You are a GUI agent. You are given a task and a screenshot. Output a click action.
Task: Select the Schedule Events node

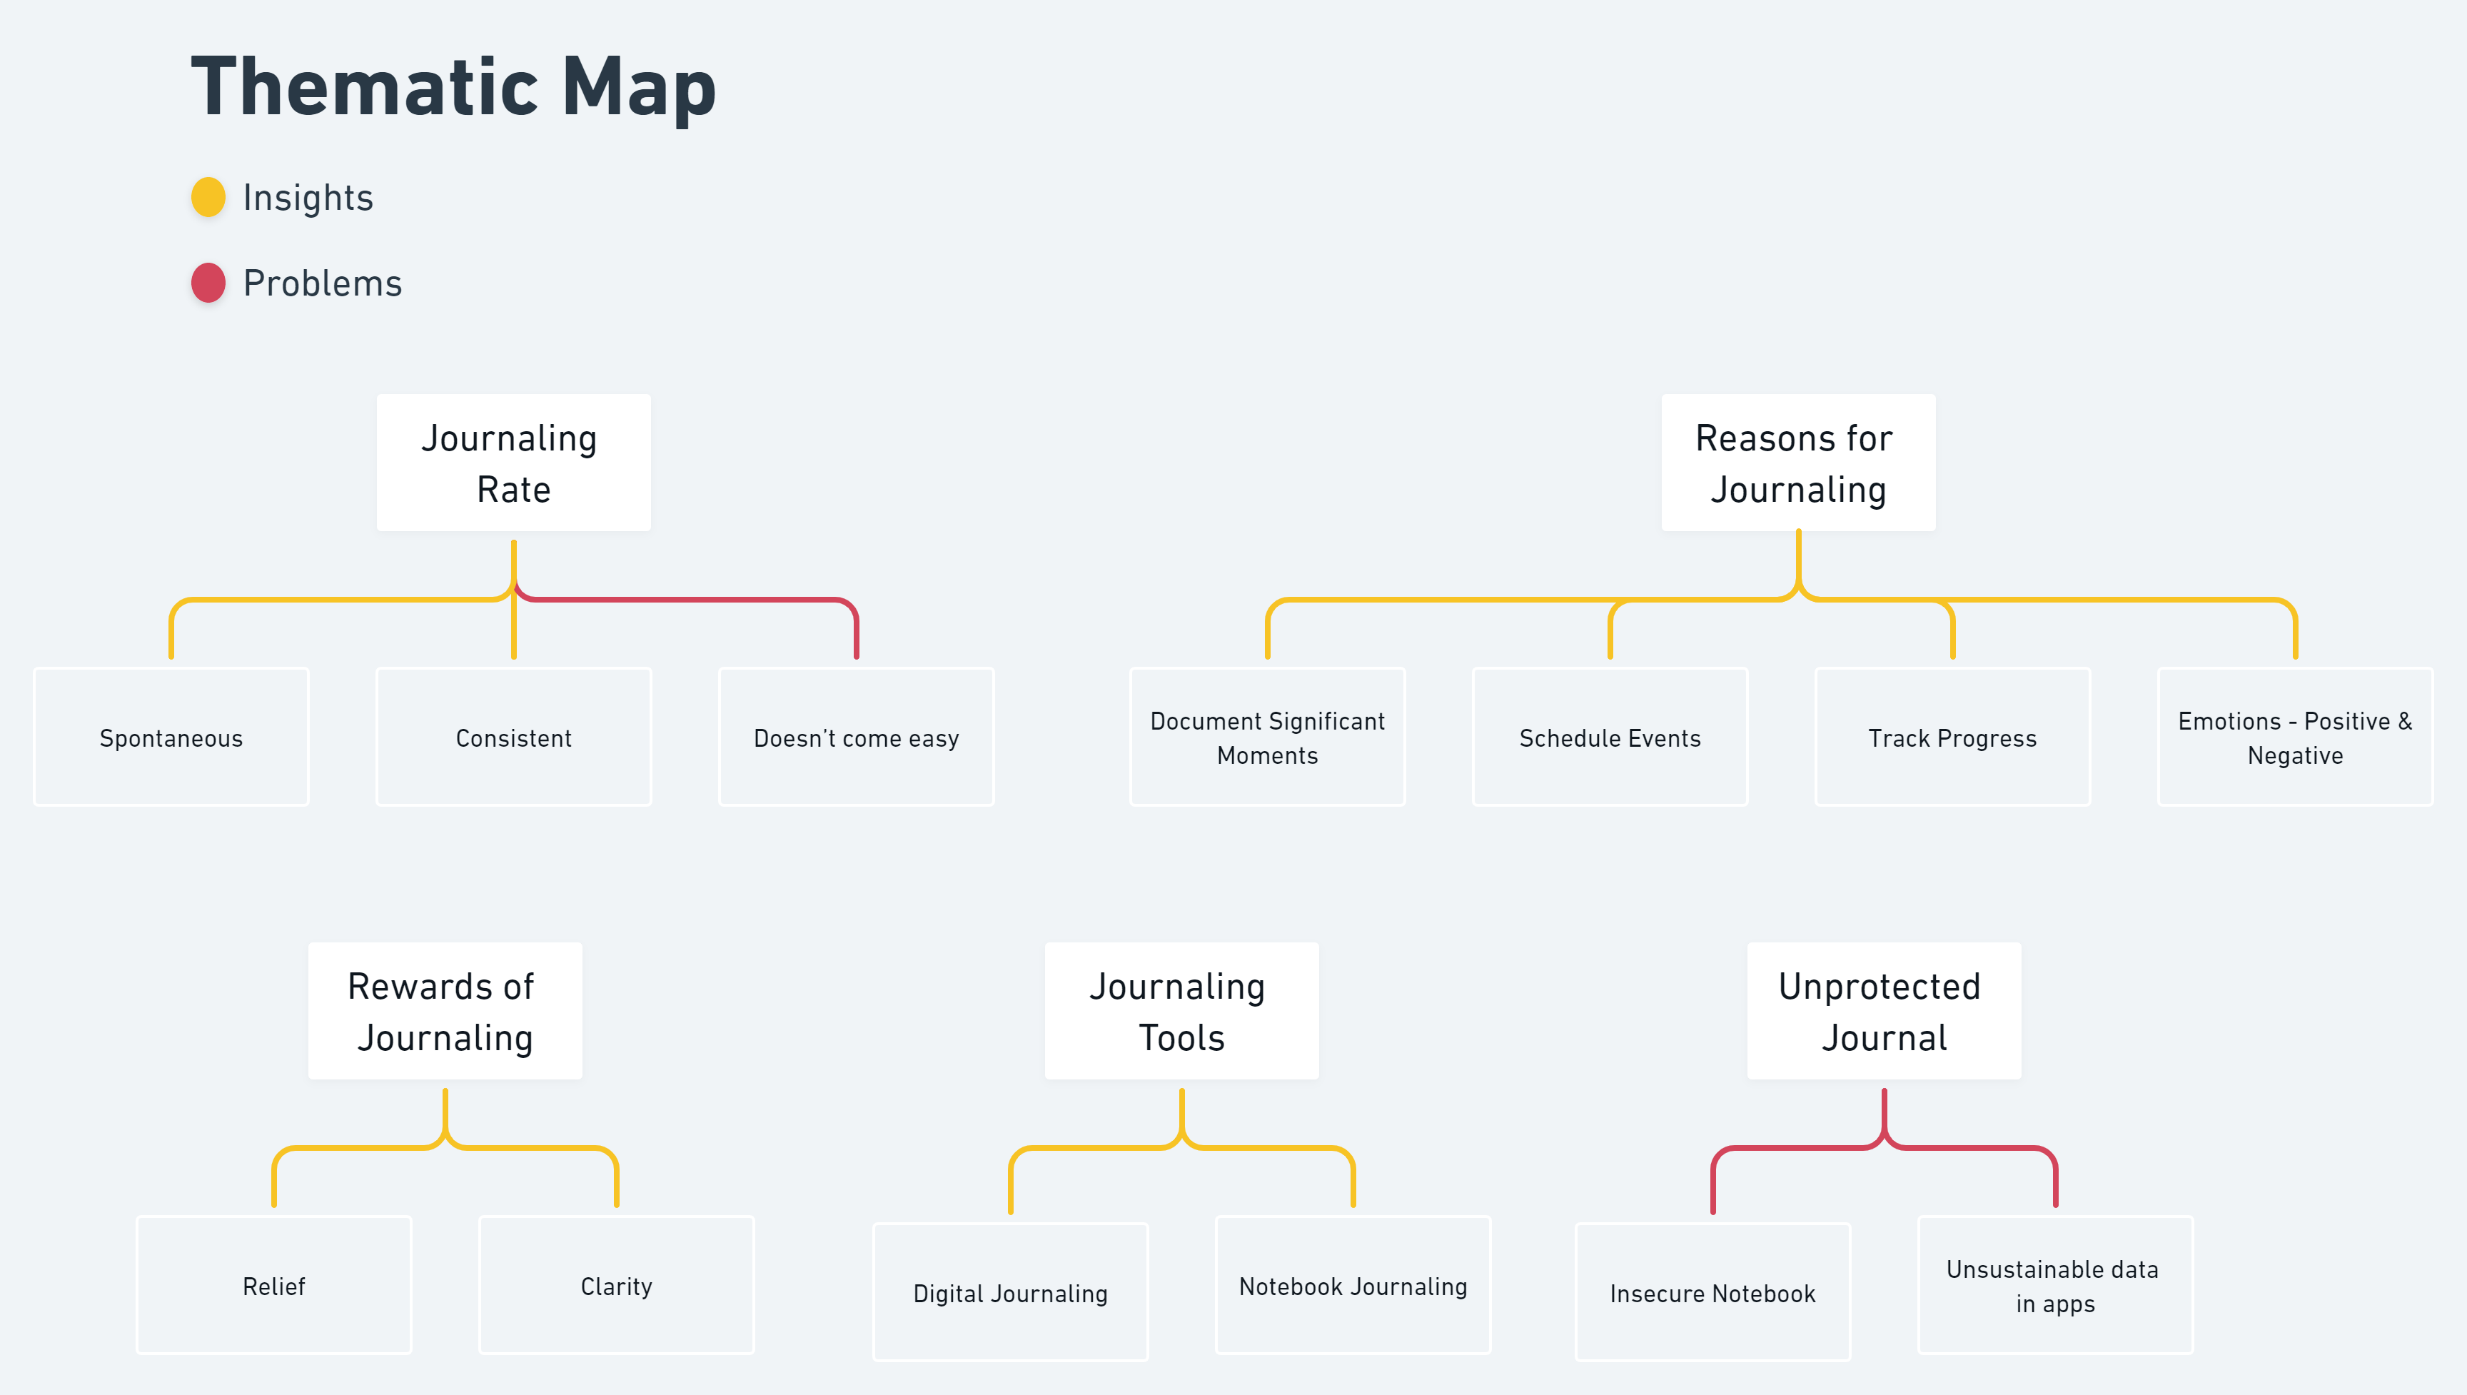point(1610,737)
